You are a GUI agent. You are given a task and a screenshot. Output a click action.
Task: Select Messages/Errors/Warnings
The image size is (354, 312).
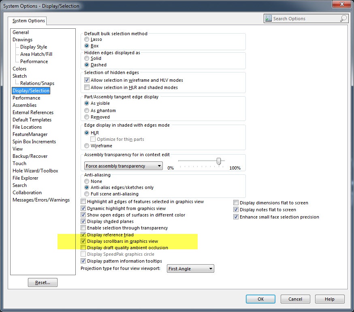click(41, 200)
